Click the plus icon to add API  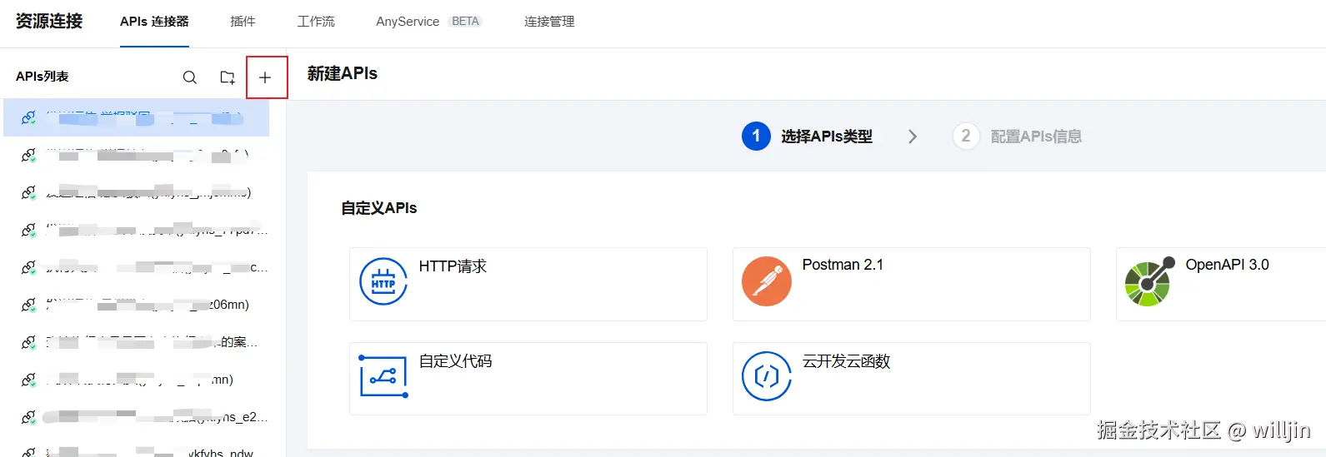coord(265,77)
